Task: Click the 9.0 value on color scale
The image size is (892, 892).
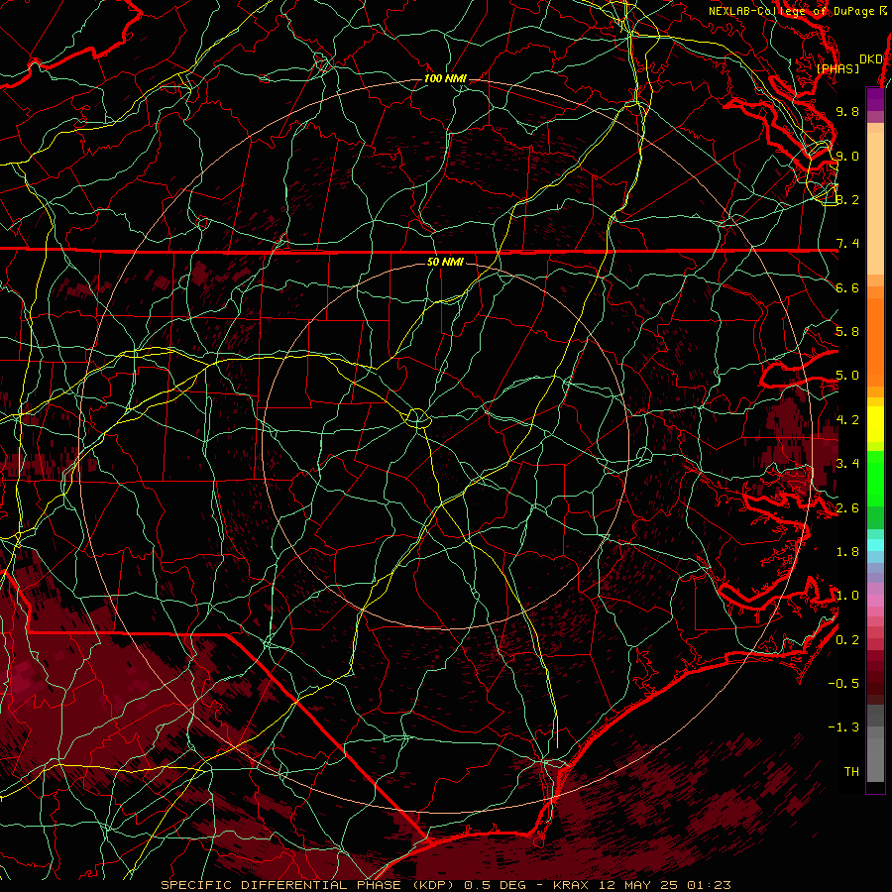Action: coord(847,156)
